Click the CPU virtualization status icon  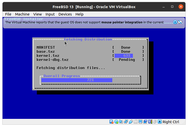[150, 122]
